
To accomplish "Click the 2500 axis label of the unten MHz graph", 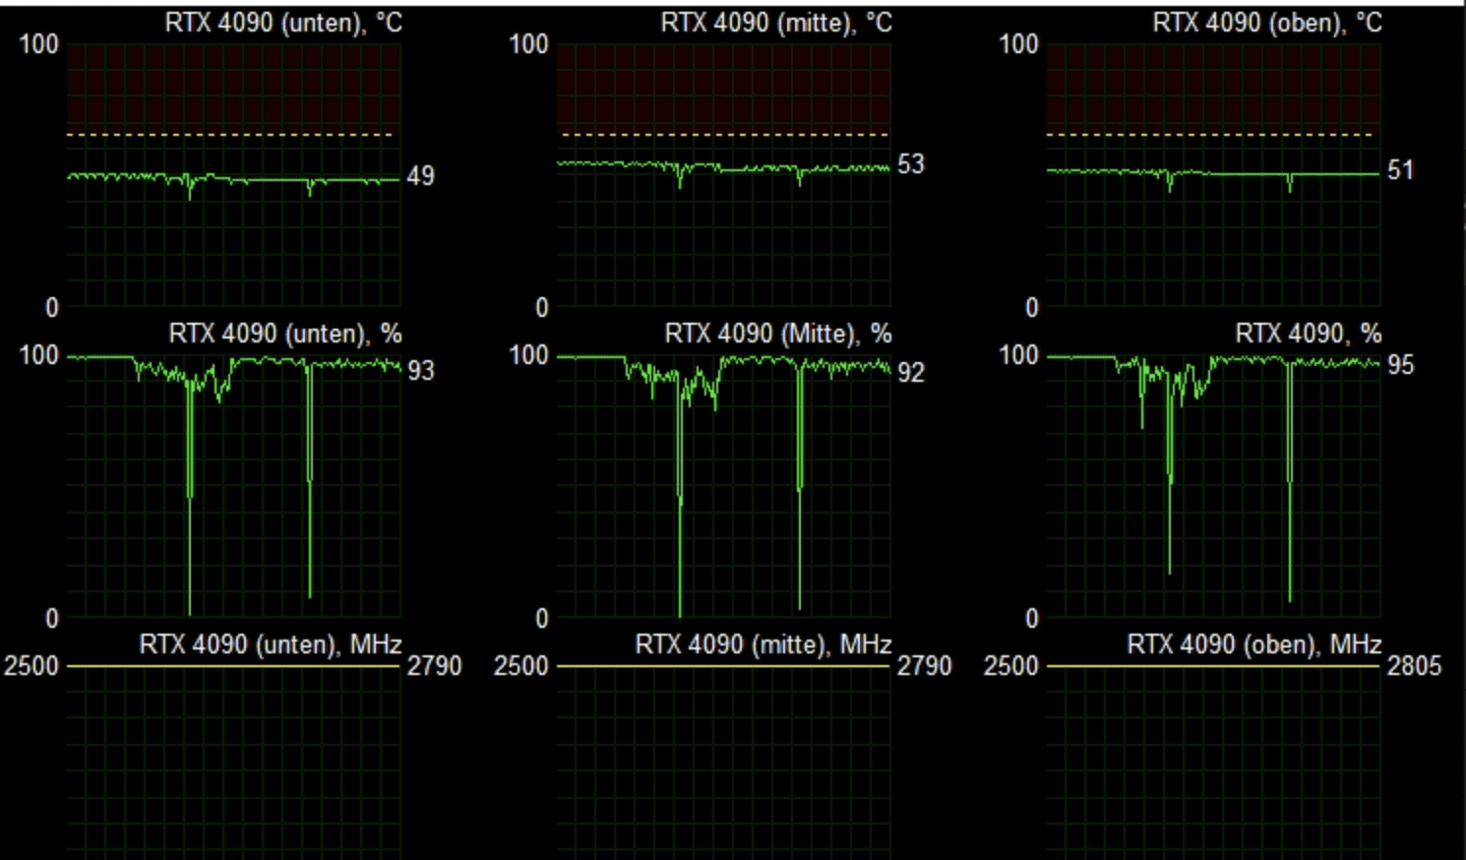I will coord(31,666).
